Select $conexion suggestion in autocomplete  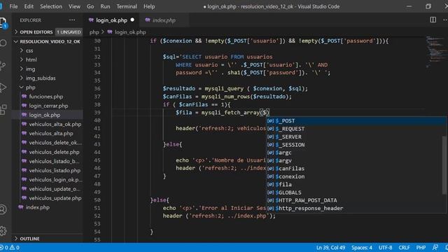point(356,176)
